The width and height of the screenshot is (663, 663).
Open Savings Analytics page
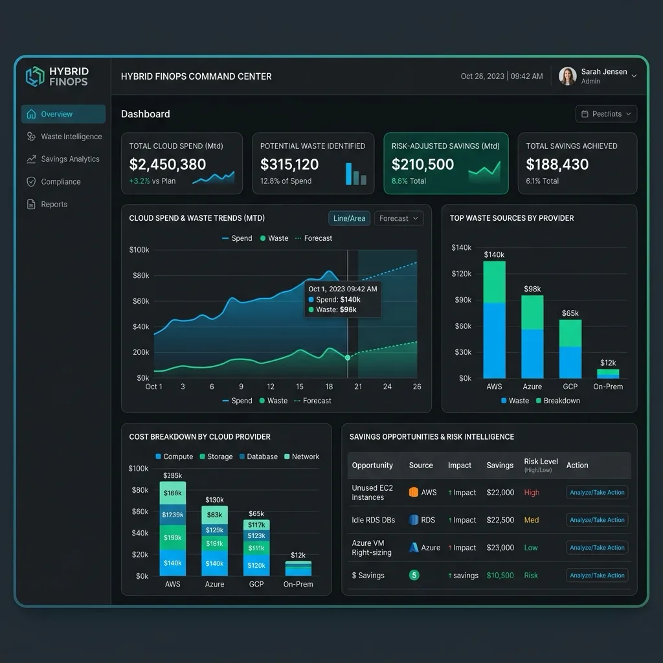(x=63, y=159)
